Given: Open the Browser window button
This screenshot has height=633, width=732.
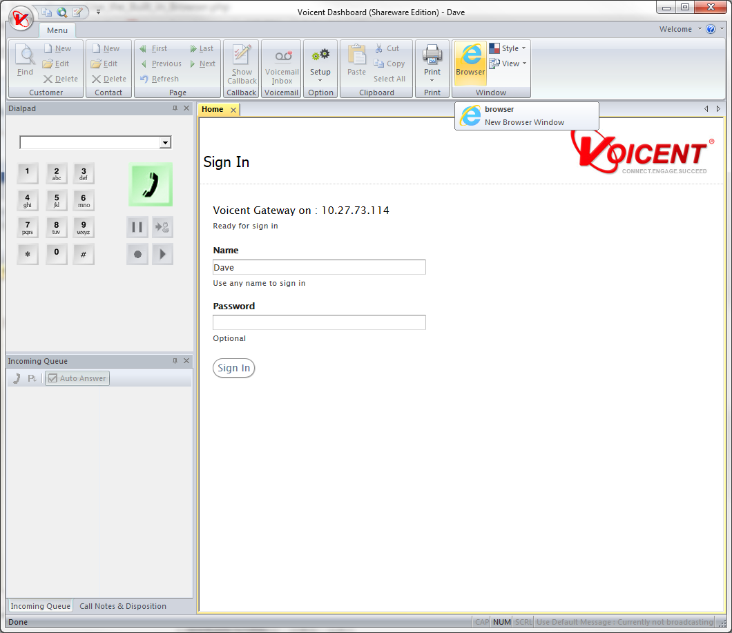Looking at the screenshot, I should pos(470,61).
